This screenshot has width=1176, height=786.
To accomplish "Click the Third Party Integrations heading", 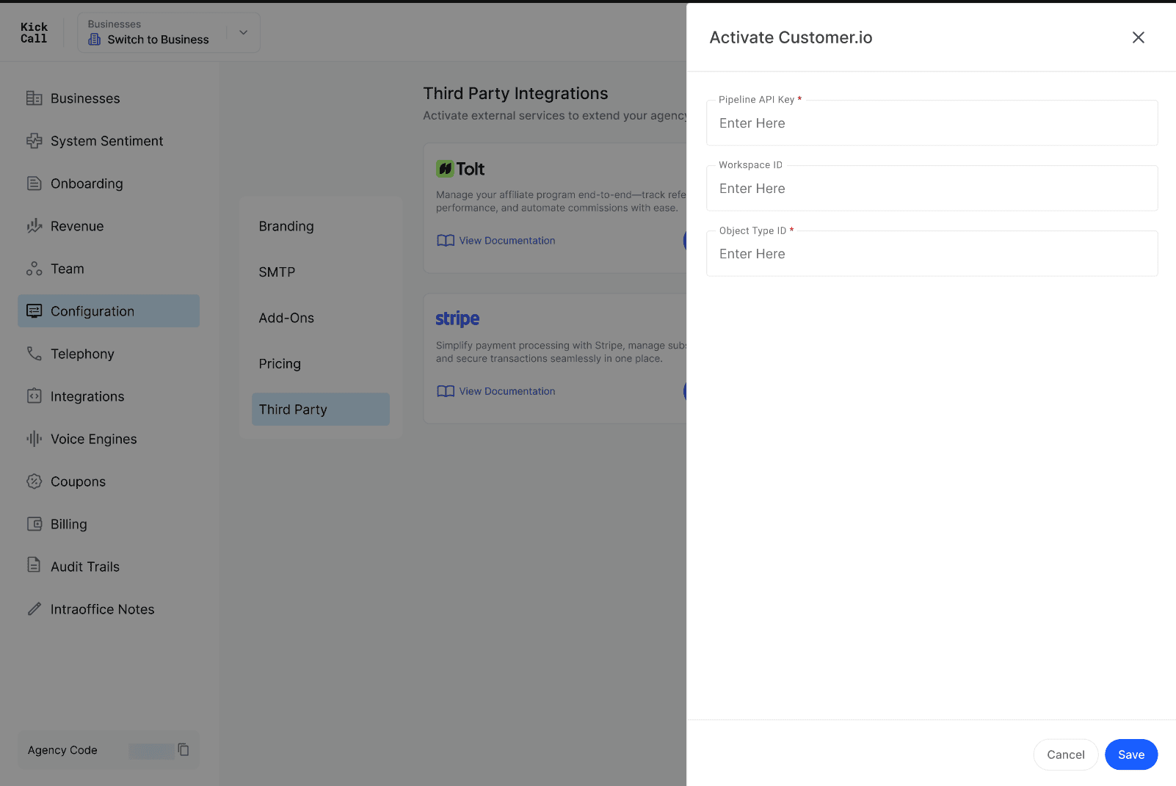I will (515, 93).
